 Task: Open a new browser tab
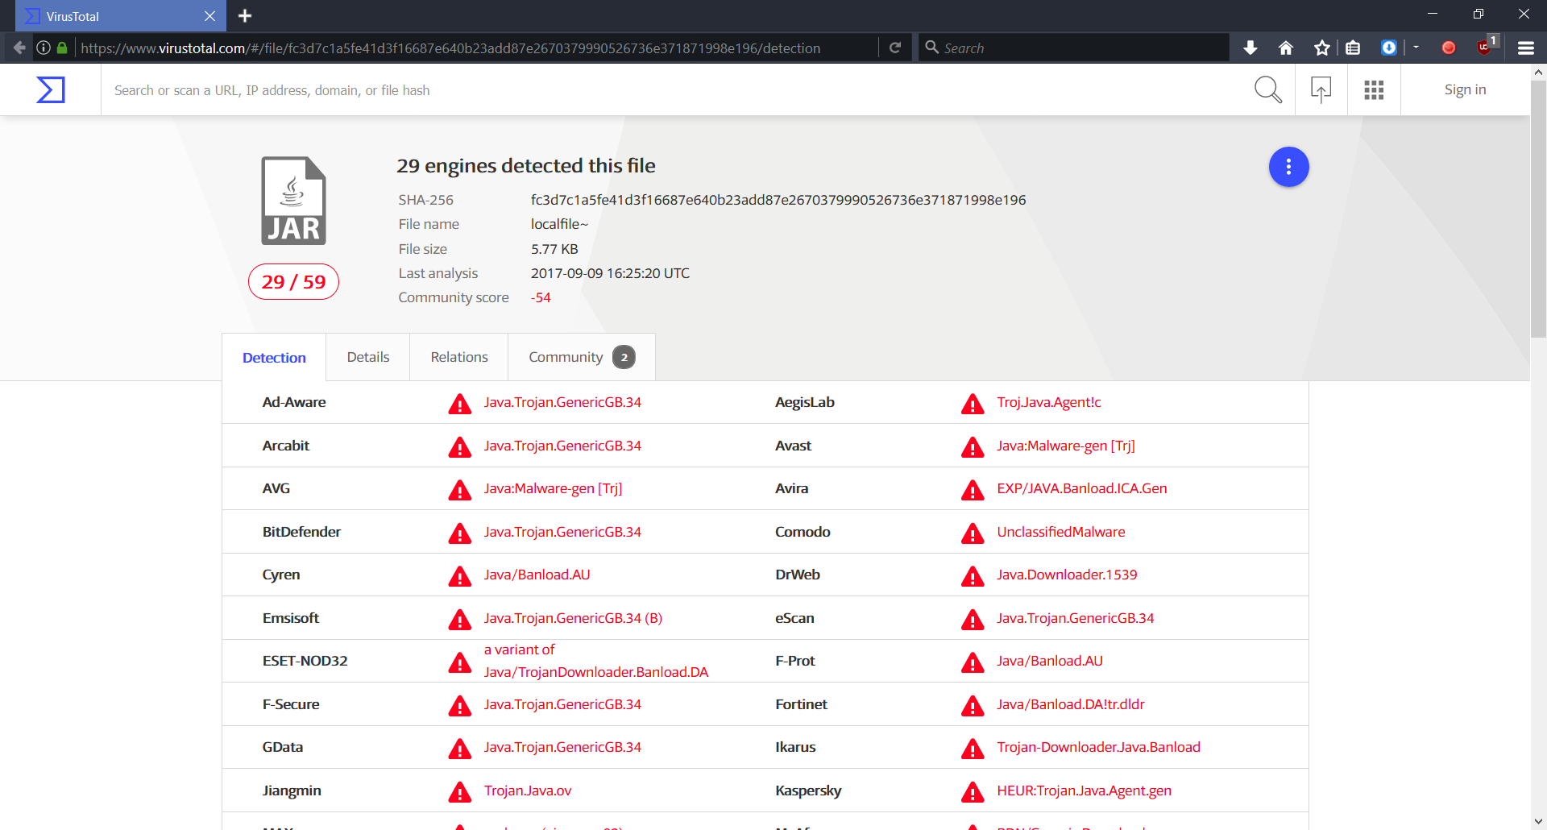click(245, 15)
